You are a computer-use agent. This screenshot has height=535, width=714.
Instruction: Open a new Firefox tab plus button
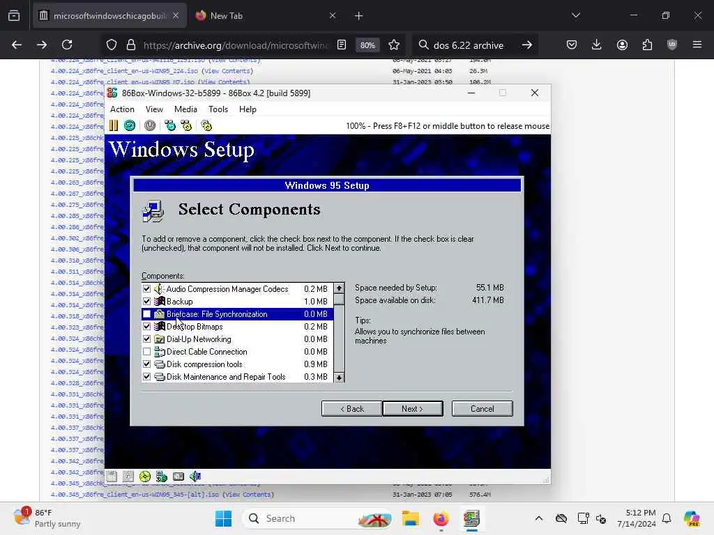click(x=359, y=16)
